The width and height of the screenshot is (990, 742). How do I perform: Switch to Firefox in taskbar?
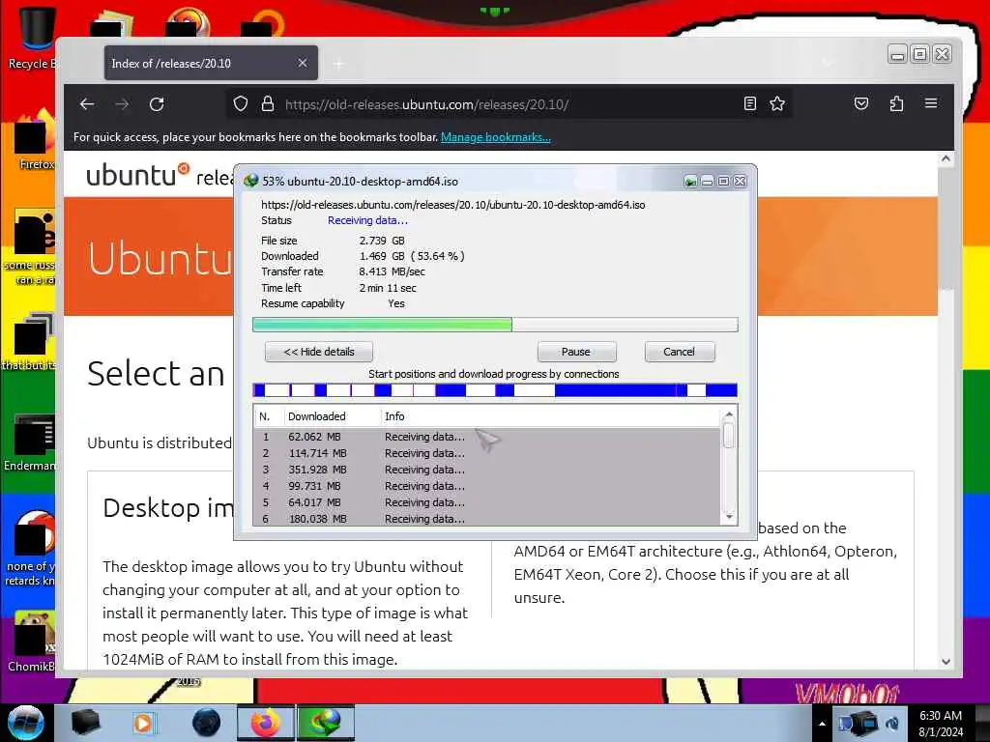tap(266, 723)
